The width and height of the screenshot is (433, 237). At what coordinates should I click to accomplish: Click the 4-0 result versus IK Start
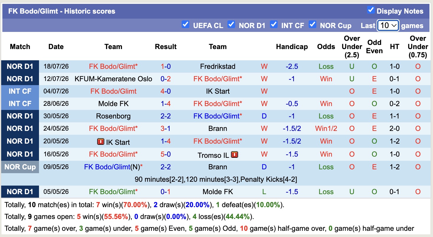(x=166, y=91)
